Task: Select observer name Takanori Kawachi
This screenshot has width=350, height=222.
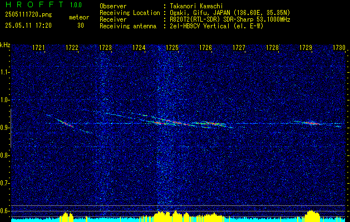Action: (196, 6)
